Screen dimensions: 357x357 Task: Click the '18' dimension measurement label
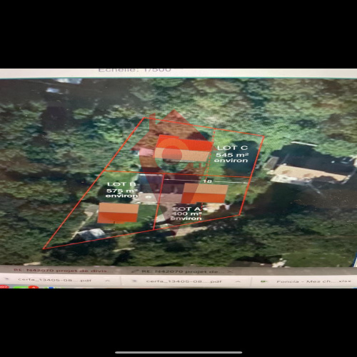coord(207,181)
